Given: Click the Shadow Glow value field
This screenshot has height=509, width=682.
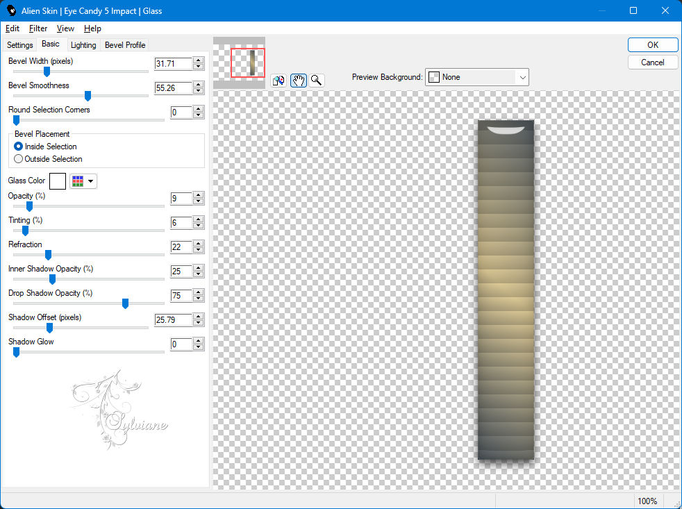Looking at the screenshot, I should click(x=181, y=344).
